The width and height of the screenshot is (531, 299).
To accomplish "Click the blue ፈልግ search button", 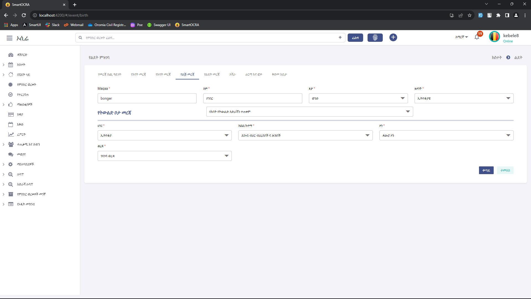I will point(355,38).
